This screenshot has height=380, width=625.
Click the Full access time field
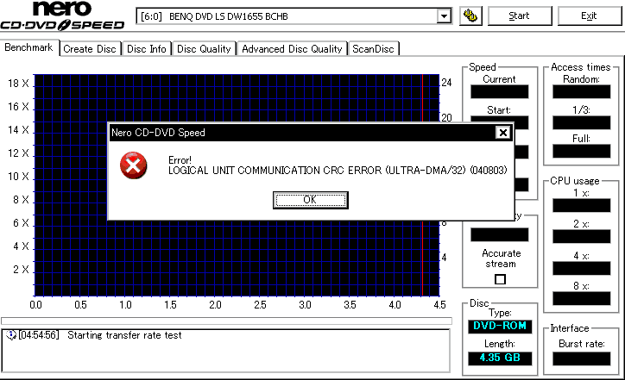coord(582,151)
